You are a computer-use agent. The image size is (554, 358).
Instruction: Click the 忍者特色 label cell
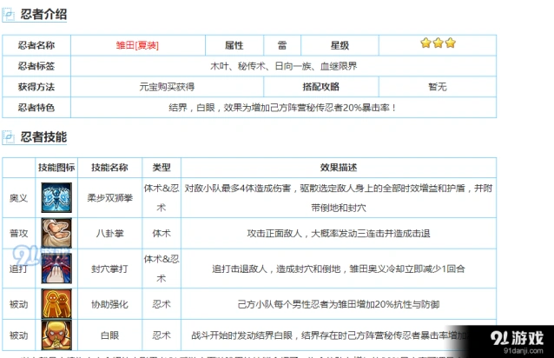pos(36,108)
